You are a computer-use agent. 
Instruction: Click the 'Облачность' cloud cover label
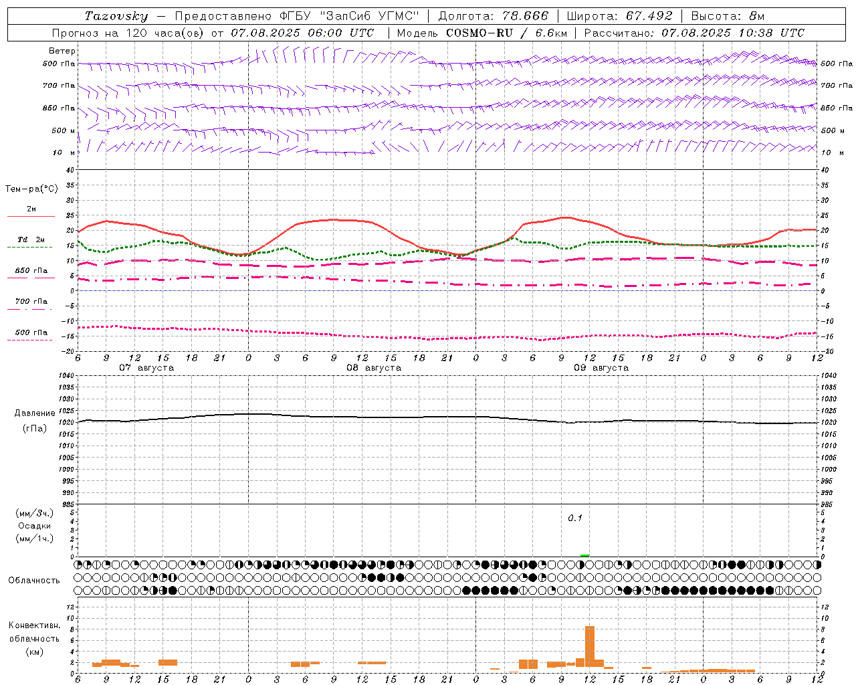pos(34,580)
